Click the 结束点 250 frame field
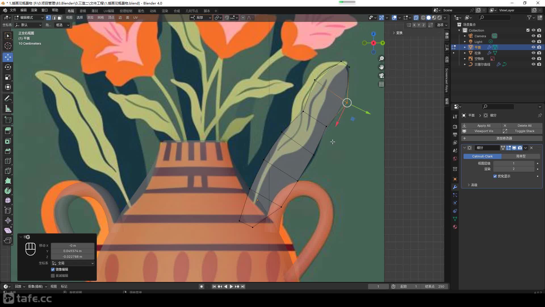The image size is (545, 307). tap(435, 287)
